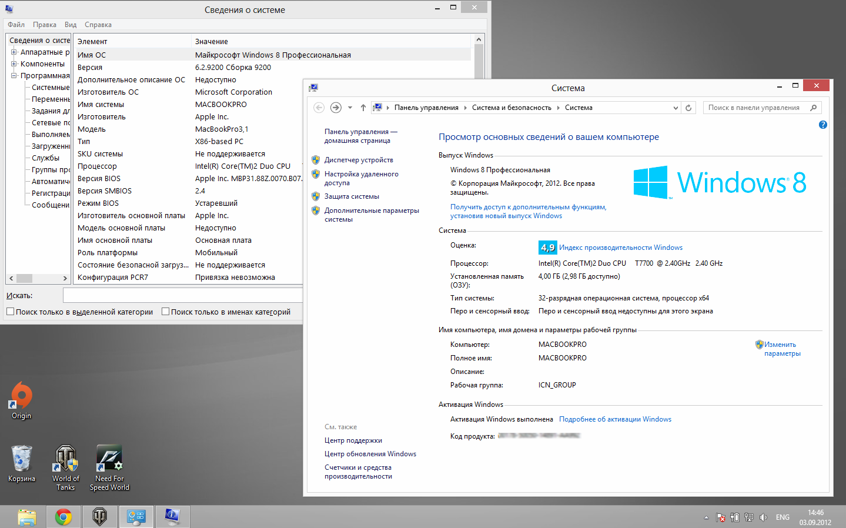Click the up arrow navigation button
This screenshot has width=846, height=528.
click(363, 108)
